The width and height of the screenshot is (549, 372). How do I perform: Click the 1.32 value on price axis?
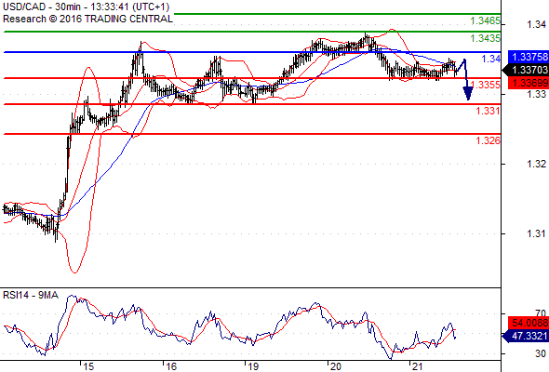point(536,164)
